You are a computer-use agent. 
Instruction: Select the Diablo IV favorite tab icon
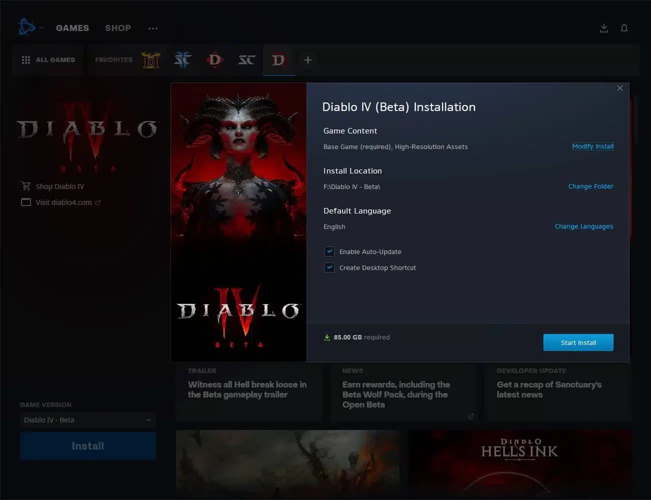coord(278,60)
